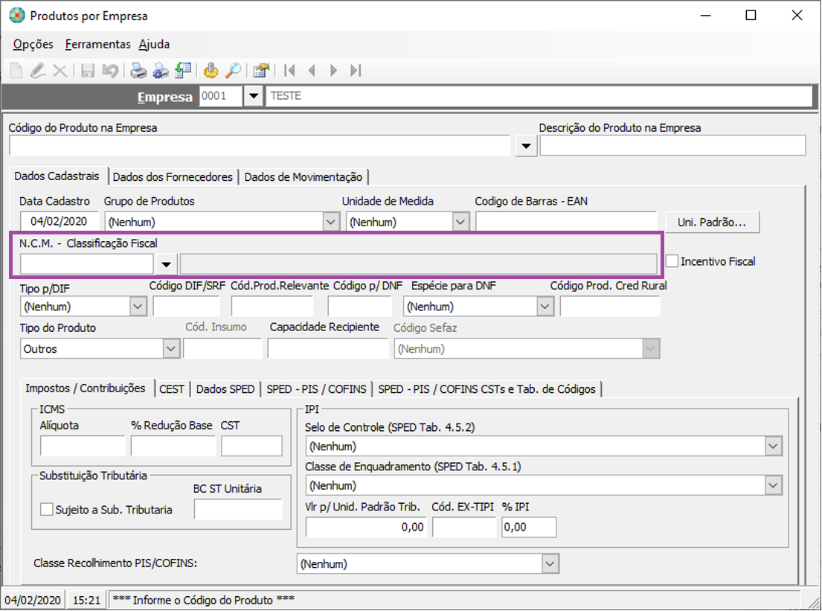
Task: Check Sujeito a Sub. Tributaria
Action: point(47,510)
